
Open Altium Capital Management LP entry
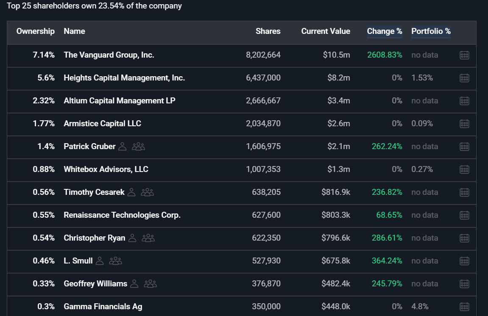(x=120, y=101)
